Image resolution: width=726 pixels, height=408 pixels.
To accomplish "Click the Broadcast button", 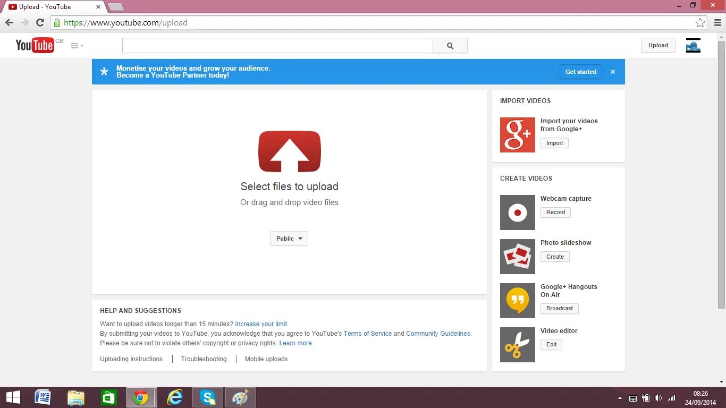I will coord(560,309).
